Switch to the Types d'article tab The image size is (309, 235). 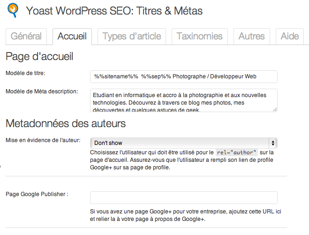pos(132,37)
